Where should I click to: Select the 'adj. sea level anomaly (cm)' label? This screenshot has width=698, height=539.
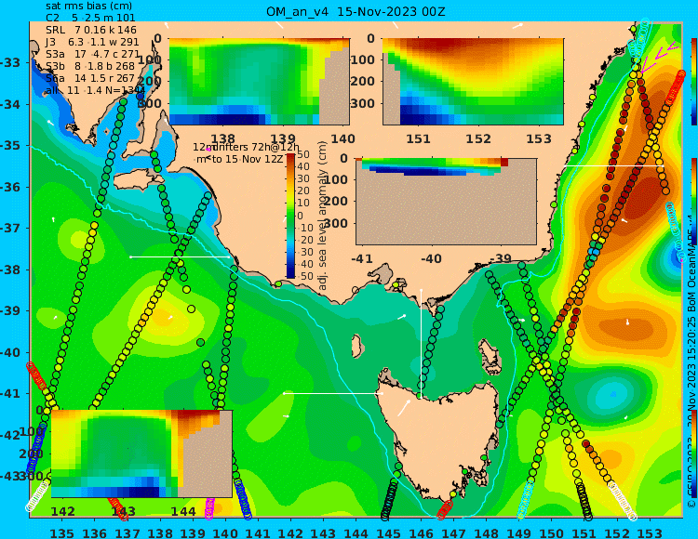(323, 216)
